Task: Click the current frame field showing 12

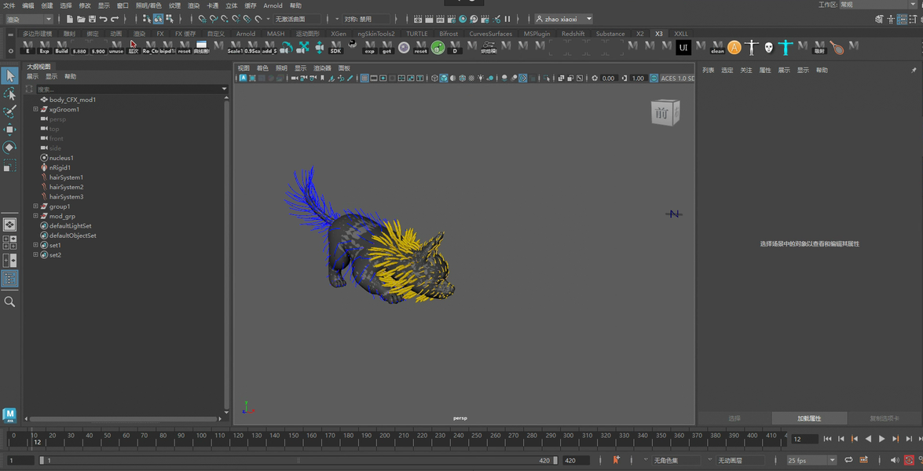Action: tap(804, 440)
